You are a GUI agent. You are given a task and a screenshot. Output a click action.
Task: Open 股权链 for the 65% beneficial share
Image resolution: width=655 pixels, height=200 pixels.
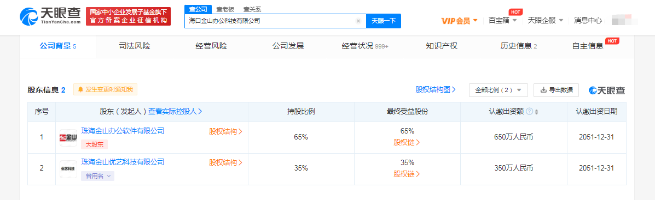pos(407,142)
